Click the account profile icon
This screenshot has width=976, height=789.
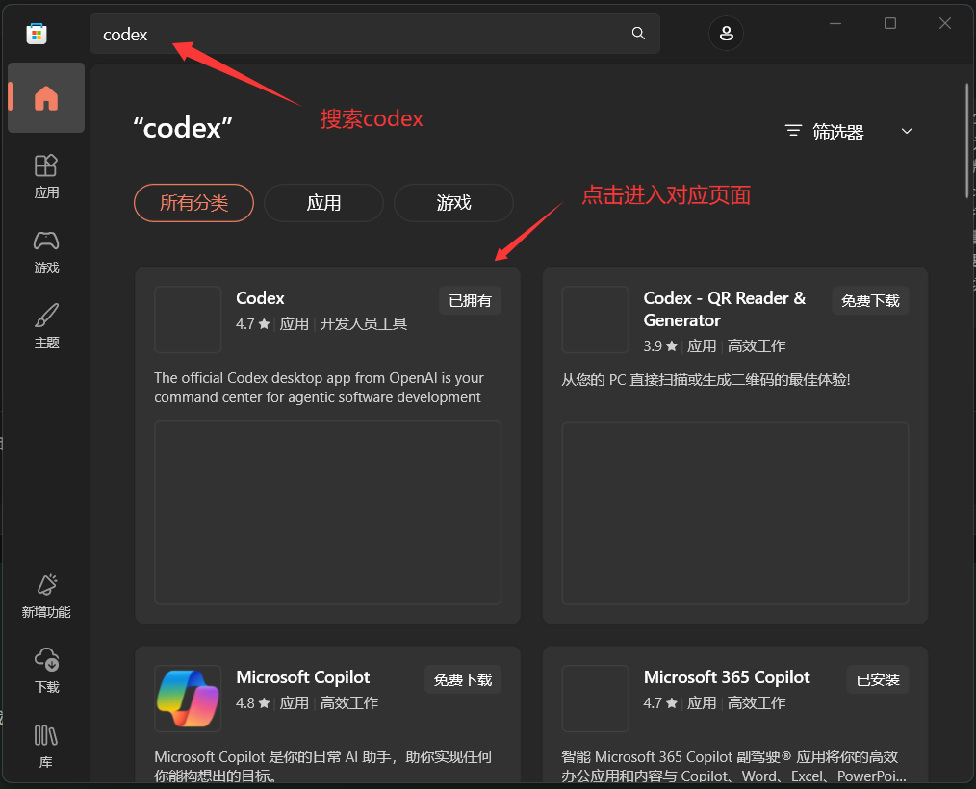point(726,34)
